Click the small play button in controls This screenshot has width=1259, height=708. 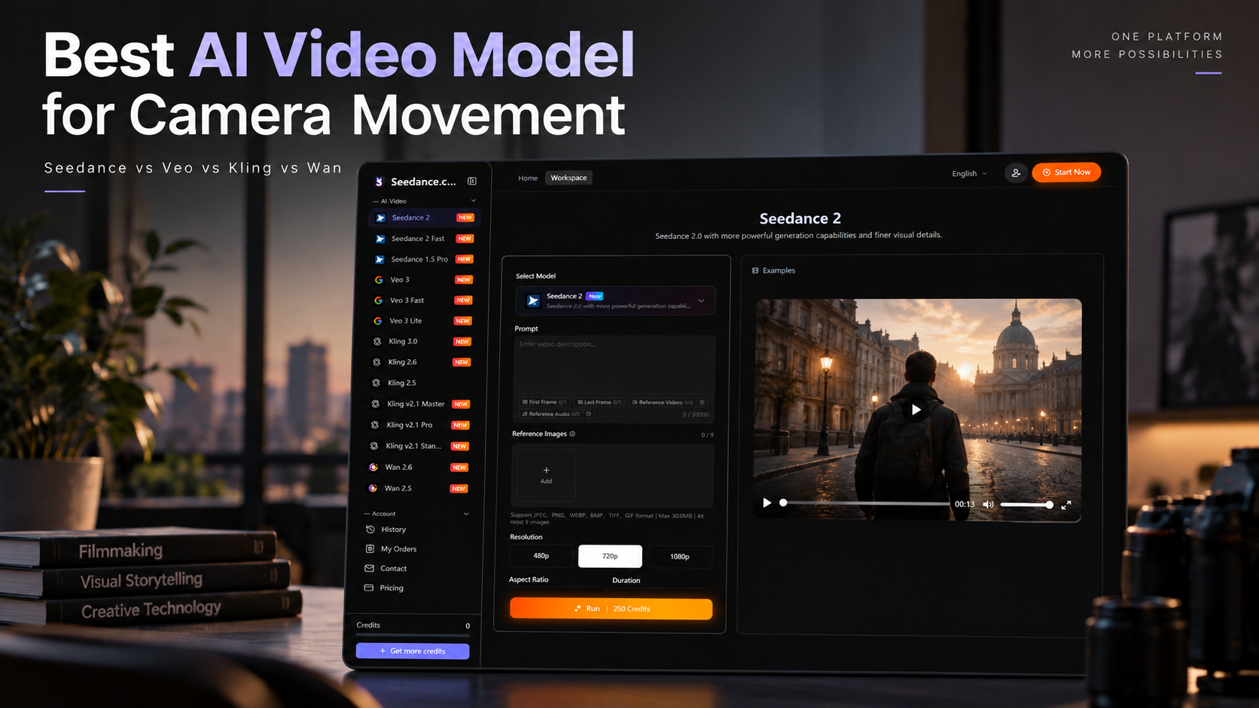click(x=767, y=503)
